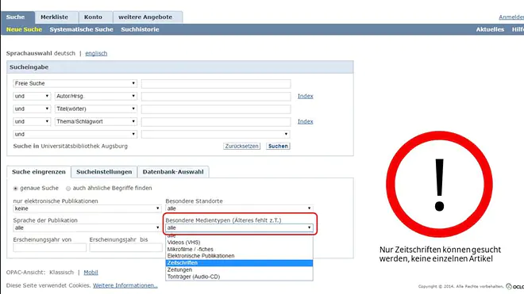Open the Thema/Schlagwort field dropdown

click(95, 121)
